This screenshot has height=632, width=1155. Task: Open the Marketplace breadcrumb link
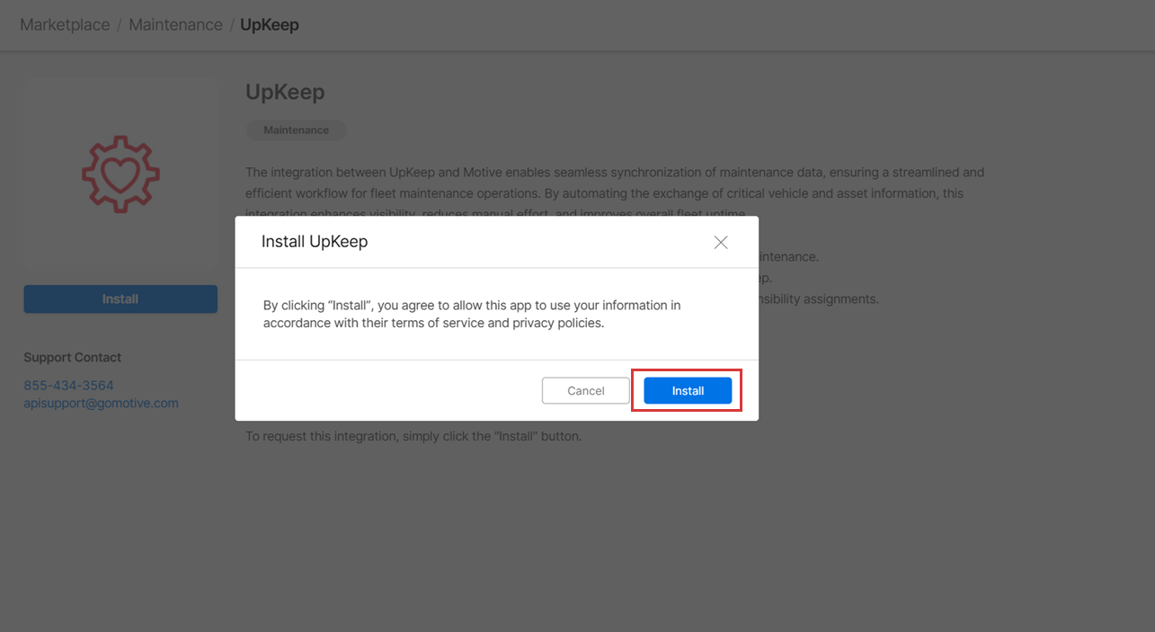65,25
